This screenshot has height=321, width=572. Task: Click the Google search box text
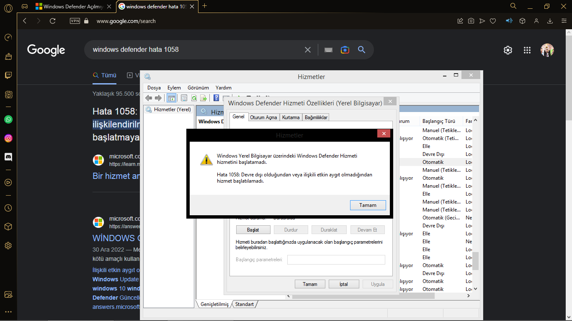pos(136,50)
